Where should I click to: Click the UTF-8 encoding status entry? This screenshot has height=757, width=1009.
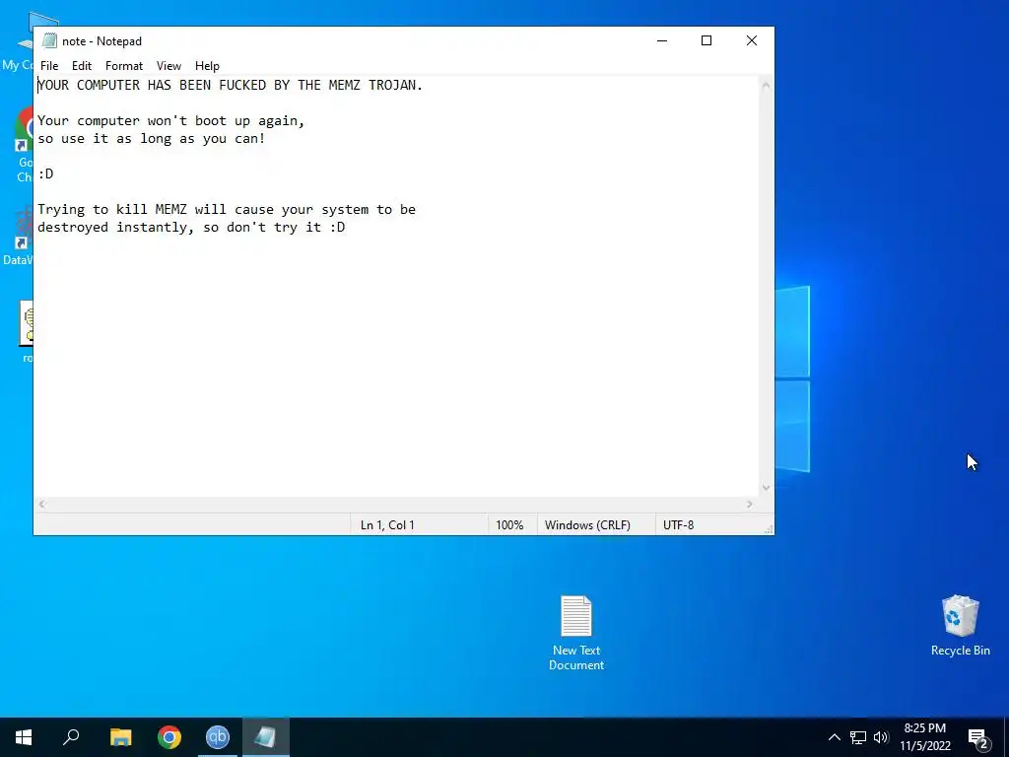point(678,524)
